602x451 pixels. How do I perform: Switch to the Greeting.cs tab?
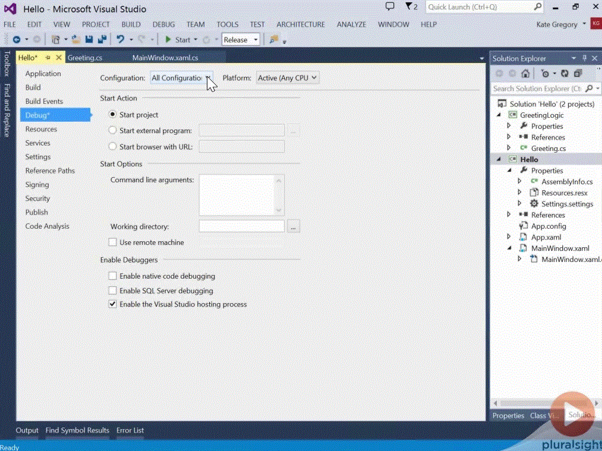click(85, 58)
